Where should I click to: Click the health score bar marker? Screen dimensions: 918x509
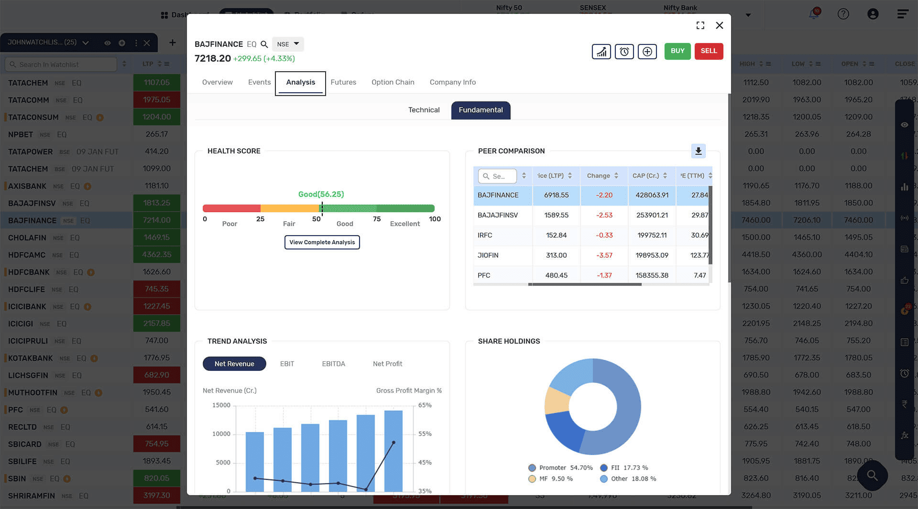pos(322,208)
